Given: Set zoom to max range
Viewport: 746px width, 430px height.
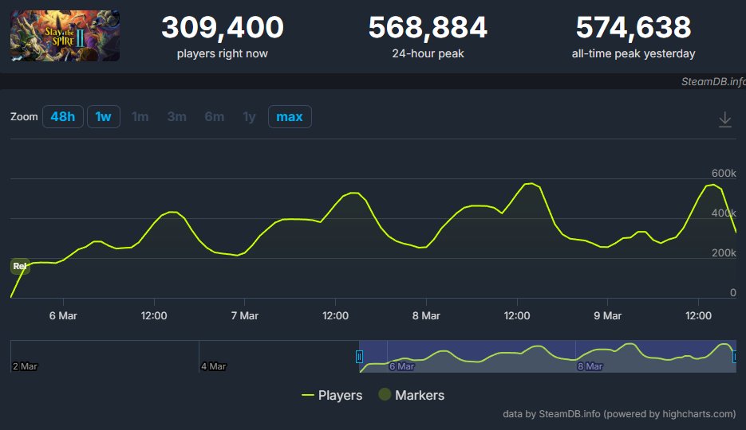Looking at the screenshot, I should tap(290, 117).
